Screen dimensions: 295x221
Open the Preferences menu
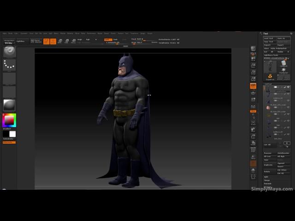[91, 33]
